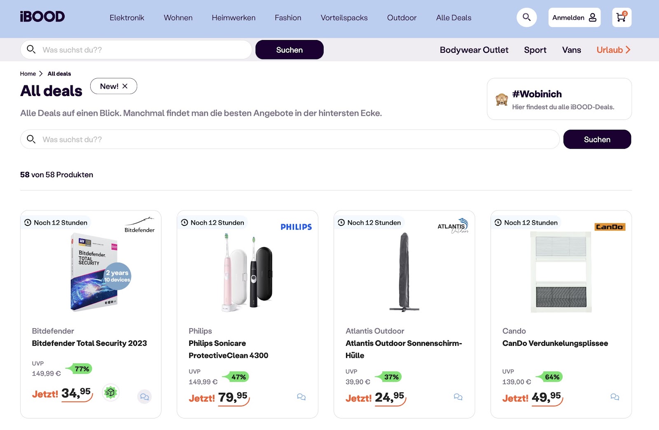Click the Bitdefender brand logo
Image resolution: width=659 pixels, height=430 pixels.
click(140, 225)
